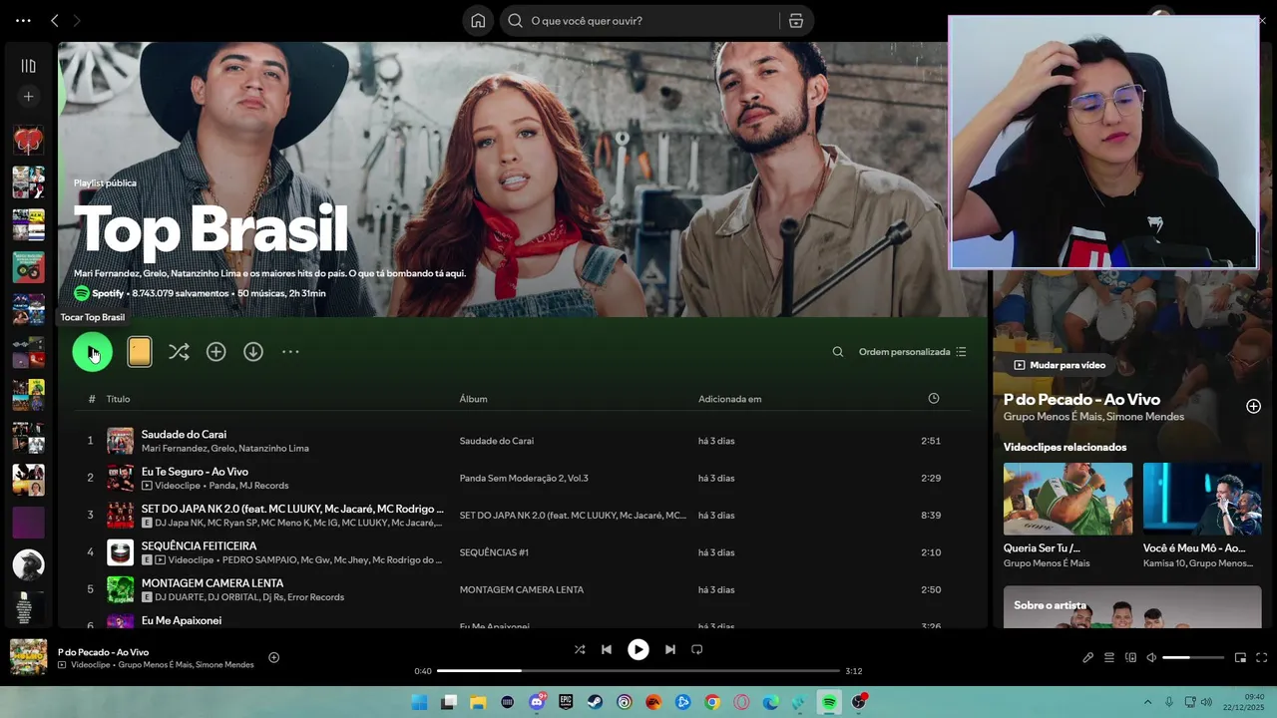The height and width of the screenshot is (718, 1277).
Task: Sort by duration clock icon
Action: (x=934, y=399)
